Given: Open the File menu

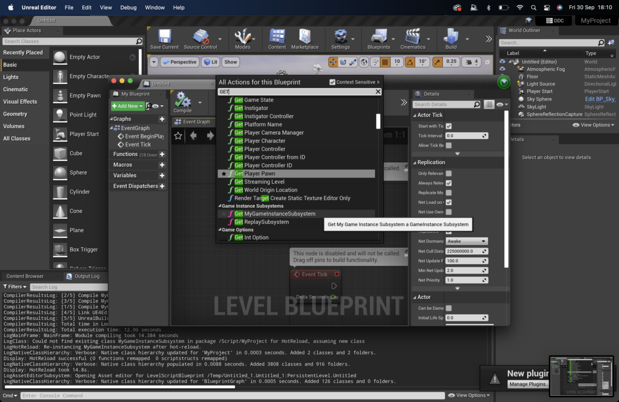Looking at the screenshot, I should 69,8.
